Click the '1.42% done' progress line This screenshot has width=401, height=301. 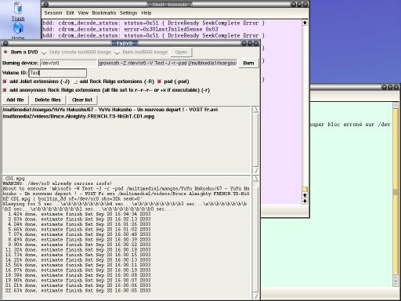pyautogui.click(x=79, y=214)
